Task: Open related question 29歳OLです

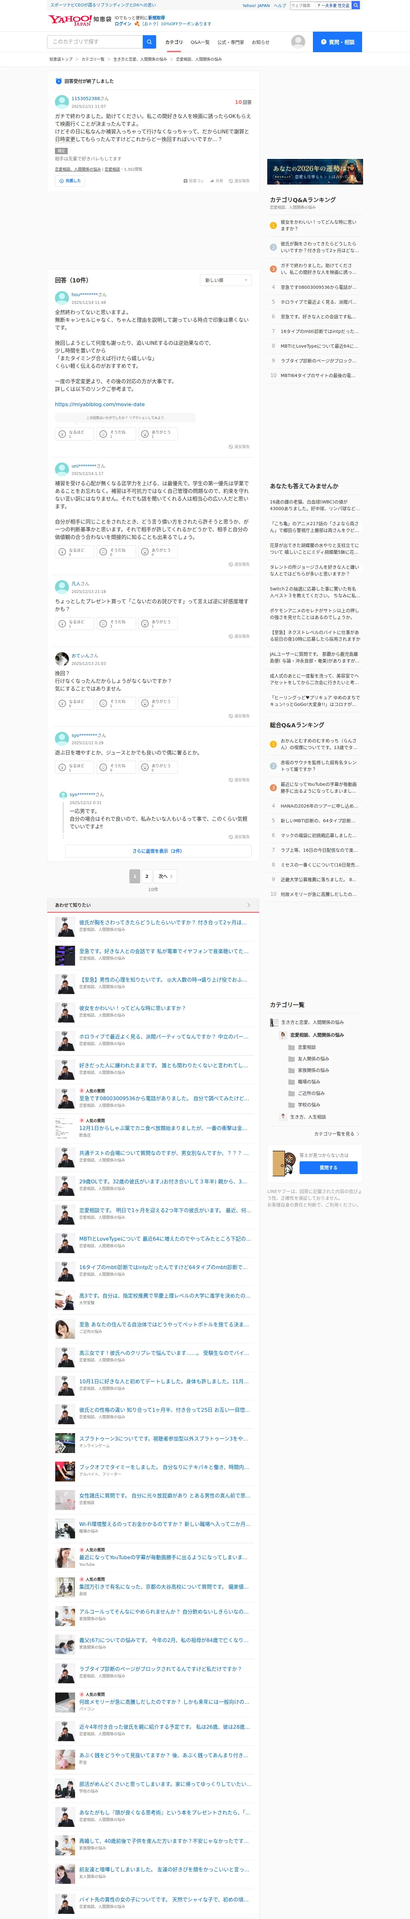Action: click(163, 1181)
